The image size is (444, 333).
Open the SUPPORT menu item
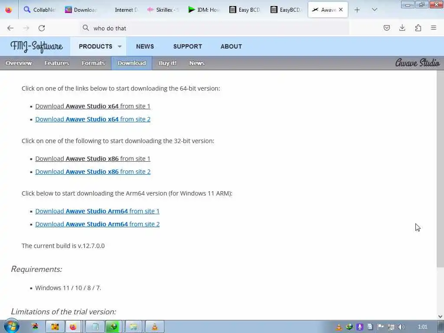(x=187, y=46)
